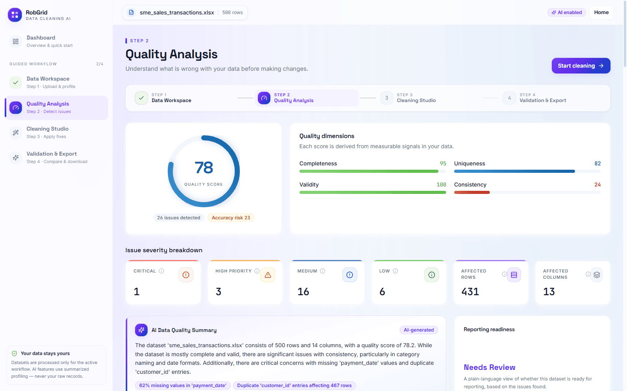Image resolution: width=627 pixels, height=391 pixels.
Task: Click the shield icon beside Your data stays yours
Action: [x=14, y=353]
